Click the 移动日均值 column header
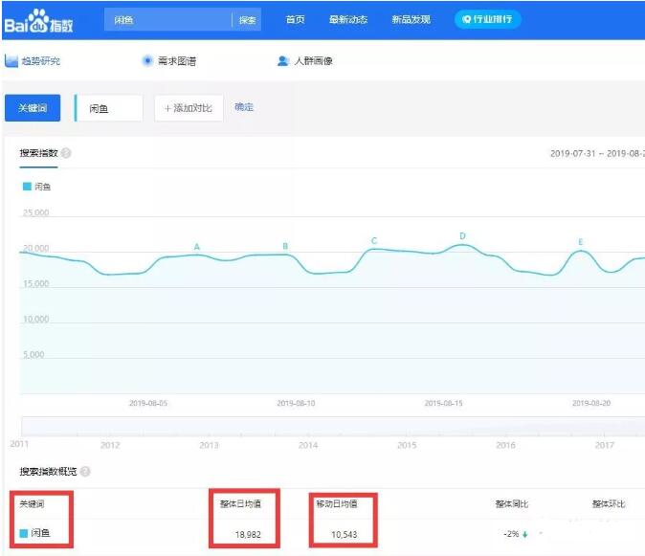This screenshot has width=645, height=556. point(337,503)
